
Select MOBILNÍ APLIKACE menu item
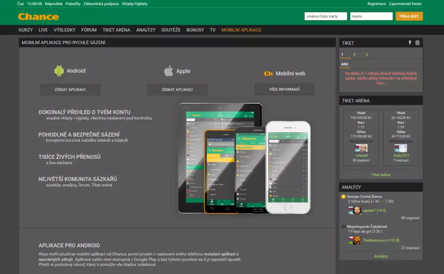coord(242,30)
